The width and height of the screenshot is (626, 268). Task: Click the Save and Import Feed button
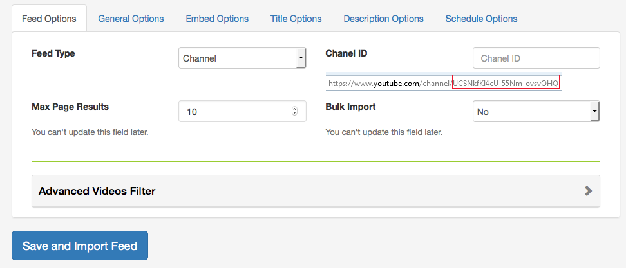coord(80,246)
